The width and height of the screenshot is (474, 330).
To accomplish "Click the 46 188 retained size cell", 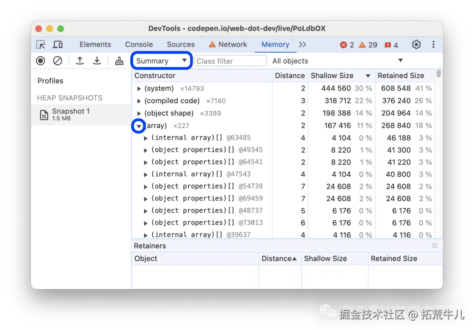I will pos(399,138).
